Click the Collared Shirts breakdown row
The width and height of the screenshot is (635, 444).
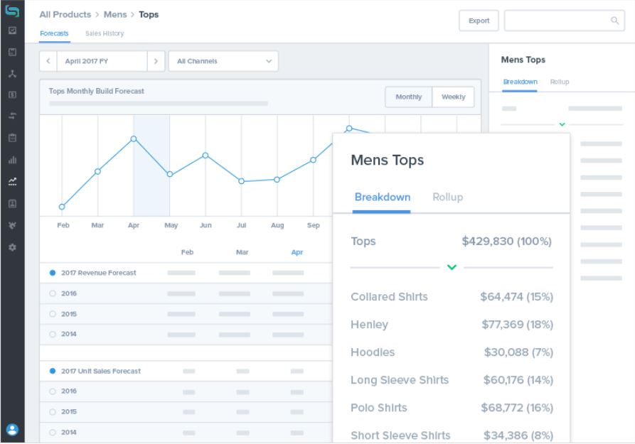[452, 297]
